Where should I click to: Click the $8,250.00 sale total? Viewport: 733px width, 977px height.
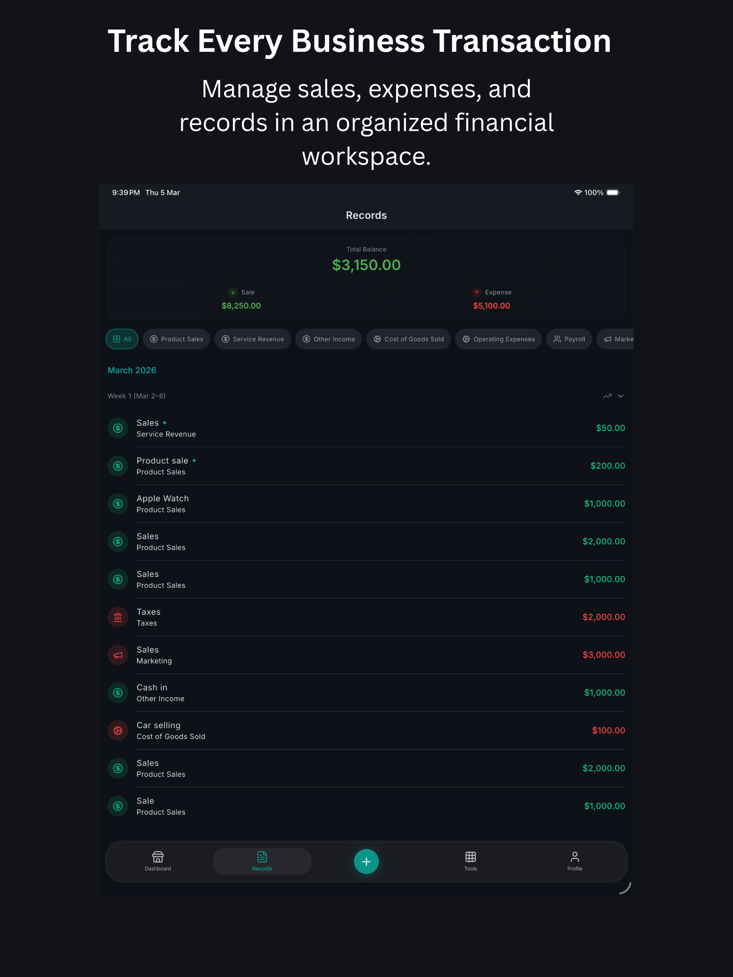click(241, 306)
